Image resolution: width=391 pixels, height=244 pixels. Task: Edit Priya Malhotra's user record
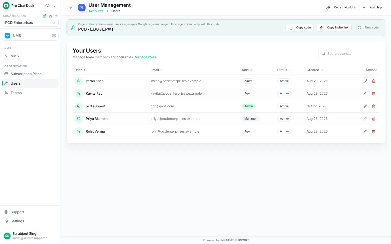tap(365, 119)
